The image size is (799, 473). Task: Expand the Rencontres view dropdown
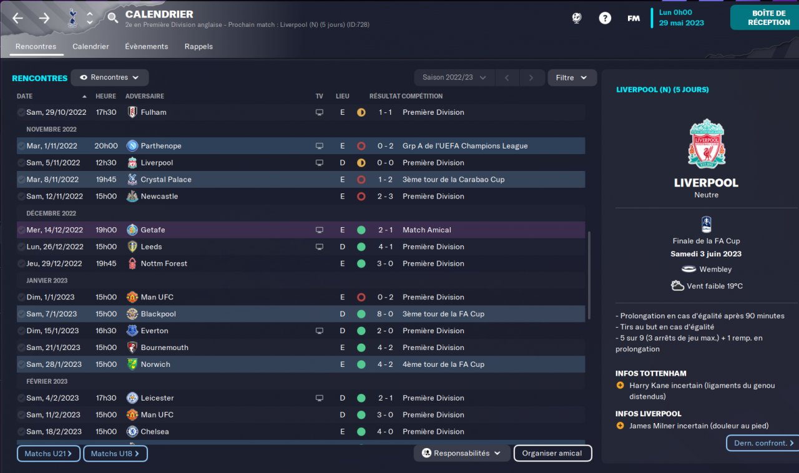[110, 77]
